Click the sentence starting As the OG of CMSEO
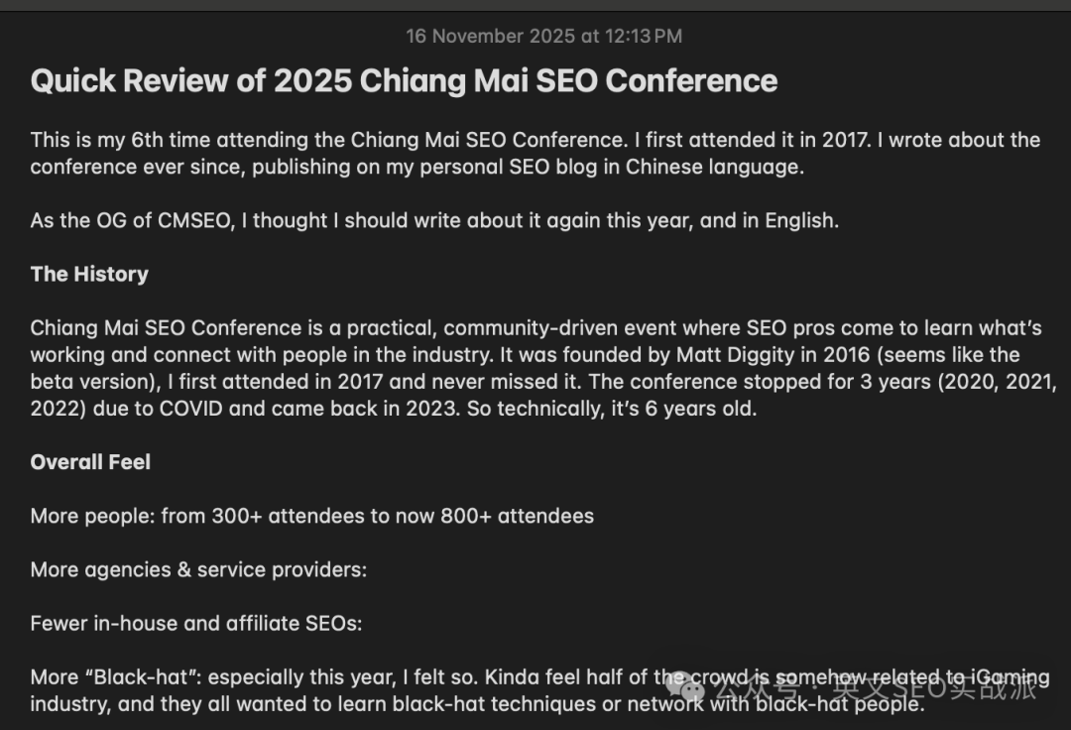The width and height of the screenshot is (1071, 730). click(x=434, y=220)
